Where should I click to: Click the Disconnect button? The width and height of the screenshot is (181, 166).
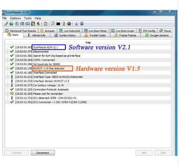pos(43,153)
